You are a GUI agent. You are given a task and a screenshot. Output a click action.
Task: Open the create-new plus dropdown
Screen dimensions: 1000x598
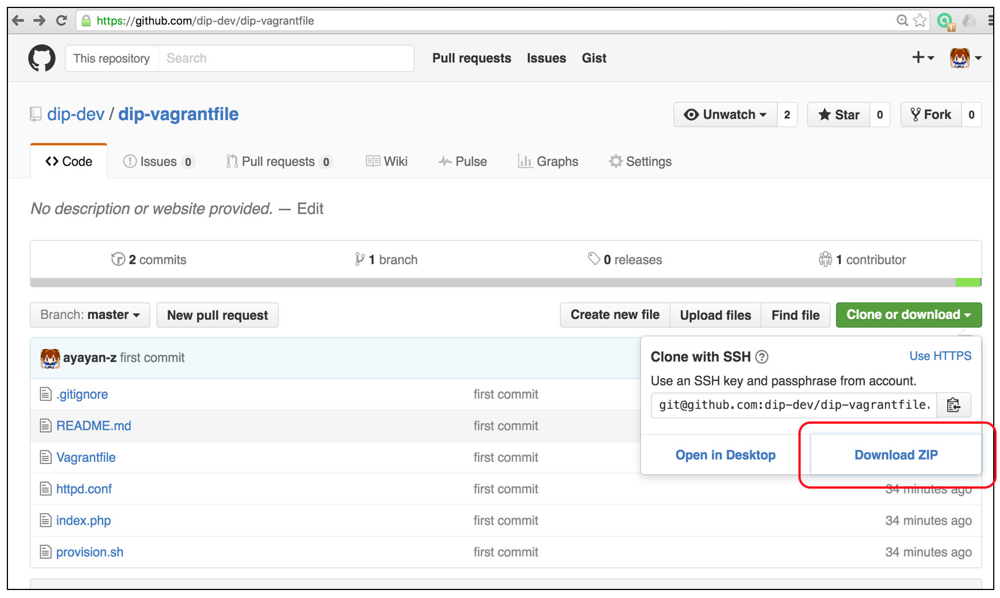click(923, 58)
